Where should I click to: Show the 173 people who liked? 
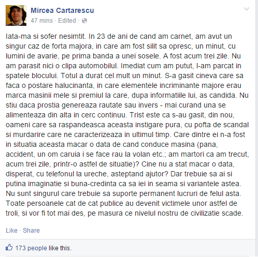[x=31, y=248]
